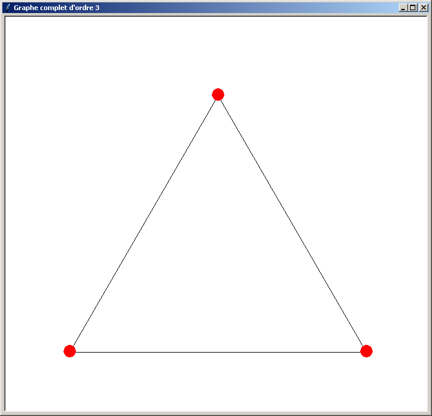Click the top-left corner of white canvas
This screenshot has height=416, width=432.
7,18
